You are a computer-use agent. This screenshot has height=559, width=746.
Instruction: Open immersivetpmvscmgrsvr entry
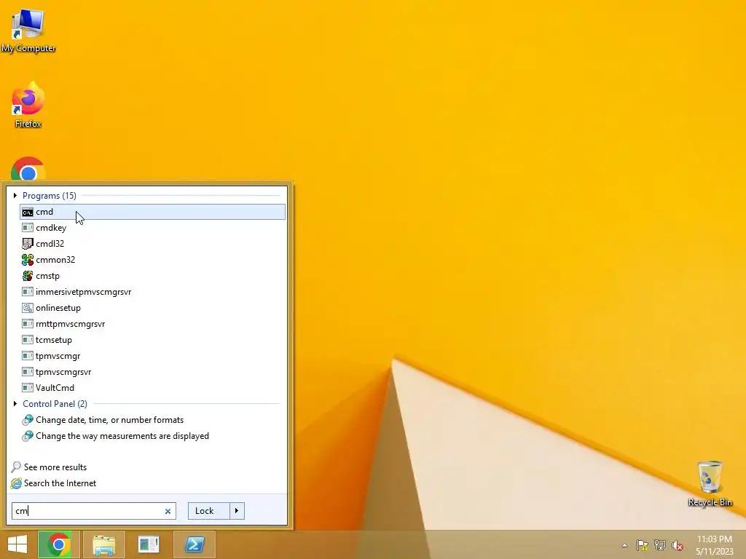(x=152, y=292)
